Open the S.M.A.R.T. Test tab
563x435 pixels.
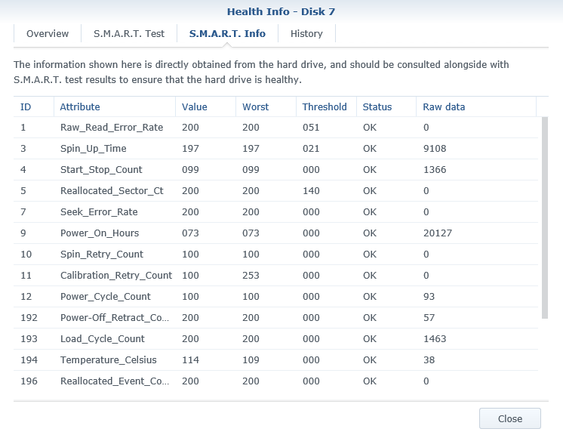[x=129, y=33]
